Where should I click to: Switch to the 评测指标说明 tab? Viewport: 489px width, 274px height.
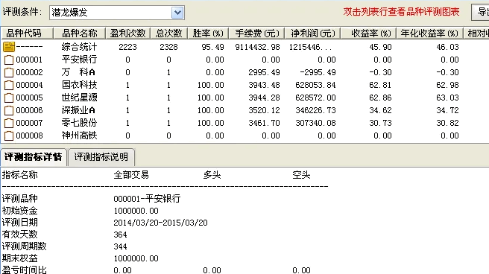point(101,157)
